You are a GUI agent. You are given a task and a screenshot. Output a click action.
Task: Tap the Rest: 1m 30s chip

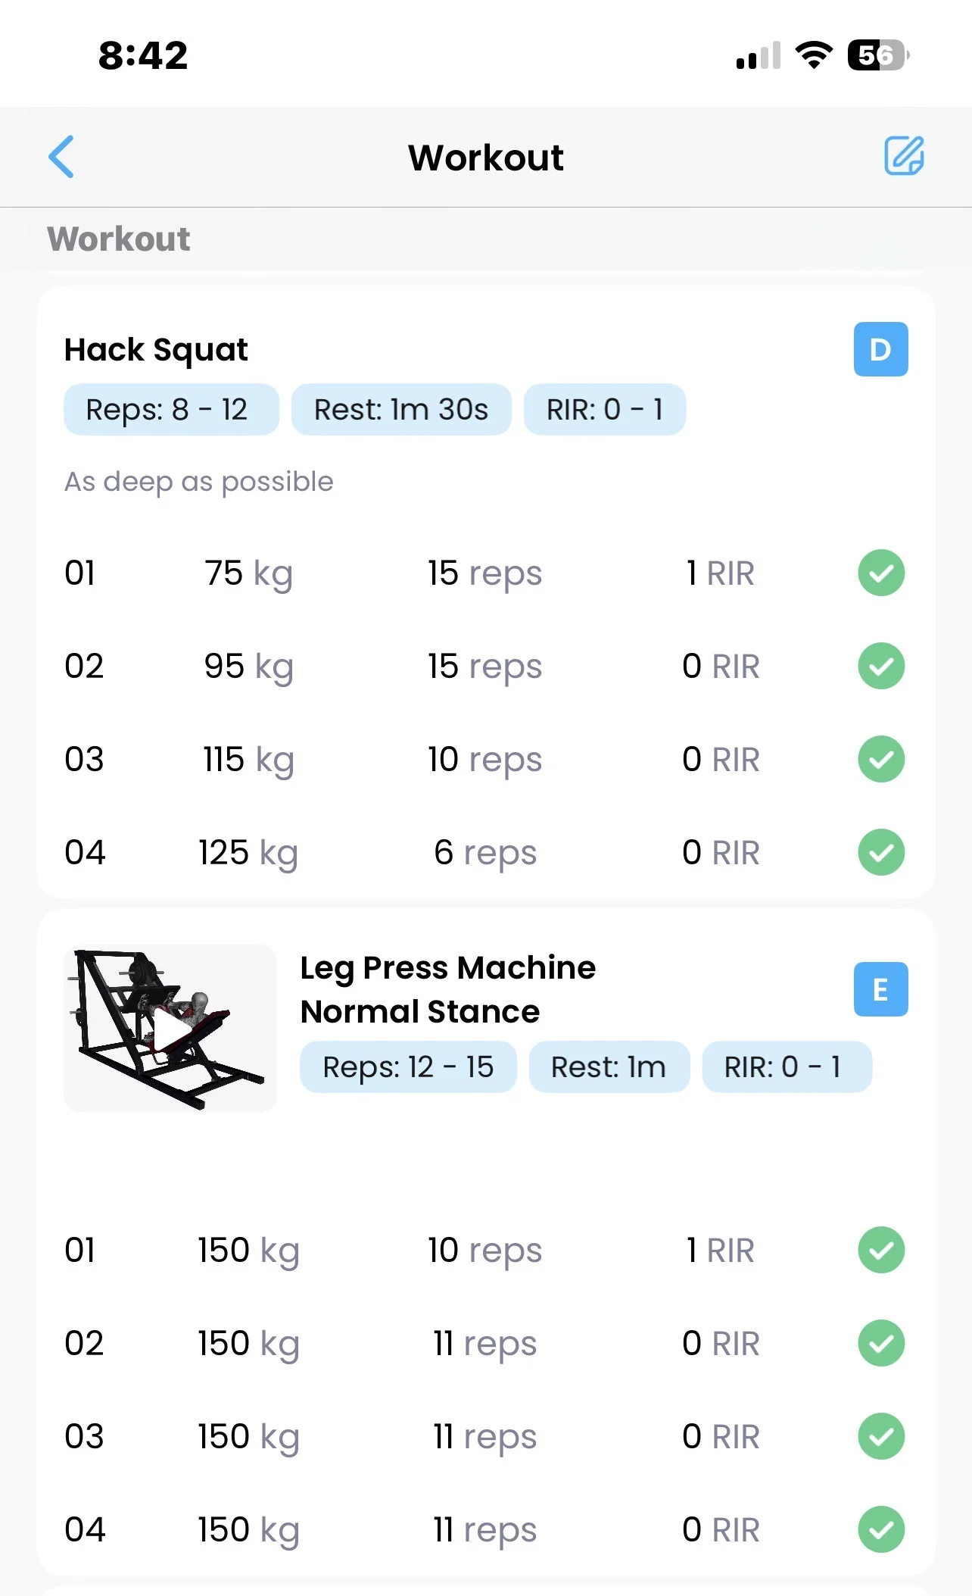401,410
